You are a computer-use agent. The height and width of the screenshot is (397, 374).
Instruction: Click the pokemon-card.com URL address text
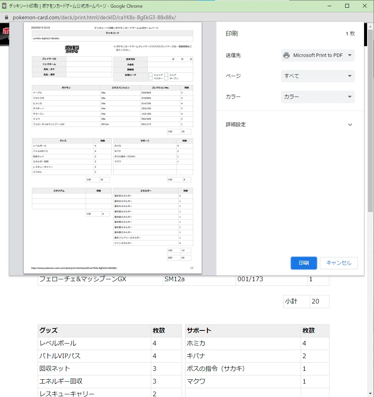pyautogui.click(x=94, y=17)
